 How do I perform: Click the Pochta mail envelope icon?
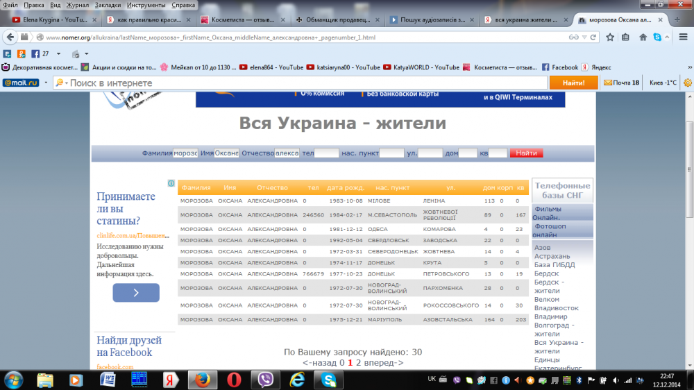pyautogui.click(x=608, y=83)
